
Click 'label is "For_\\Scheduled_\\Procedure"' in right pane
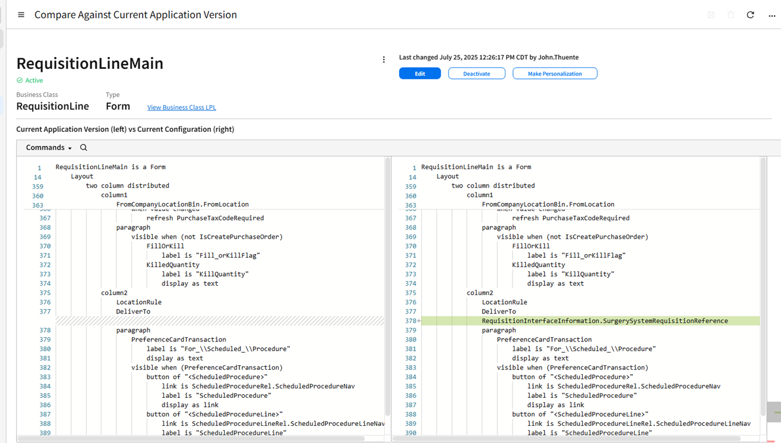click(x=584, y=349)
